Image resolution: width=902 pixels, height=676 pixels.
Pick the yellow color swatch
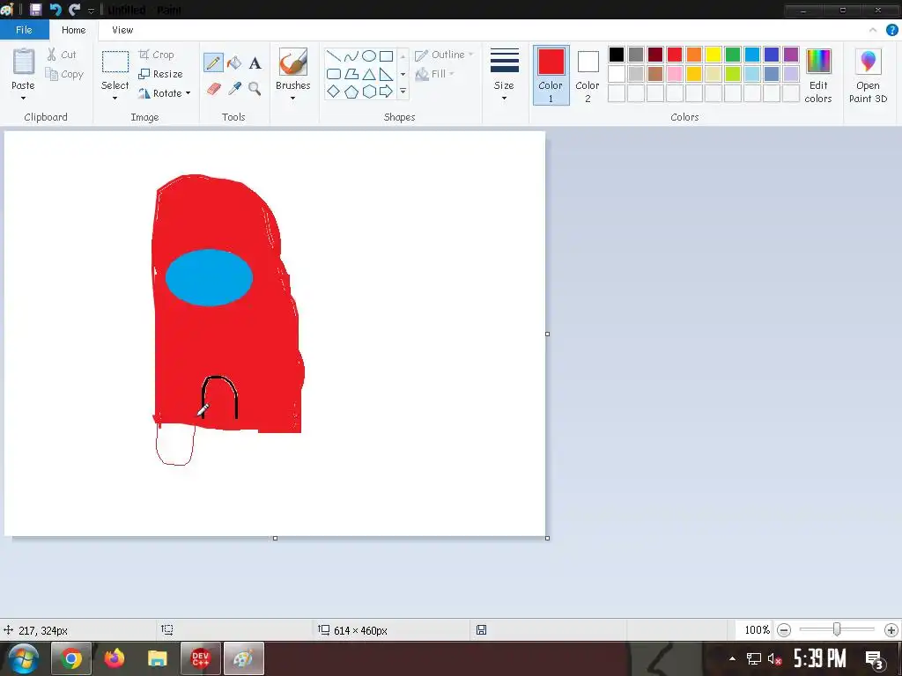[713, 55]
